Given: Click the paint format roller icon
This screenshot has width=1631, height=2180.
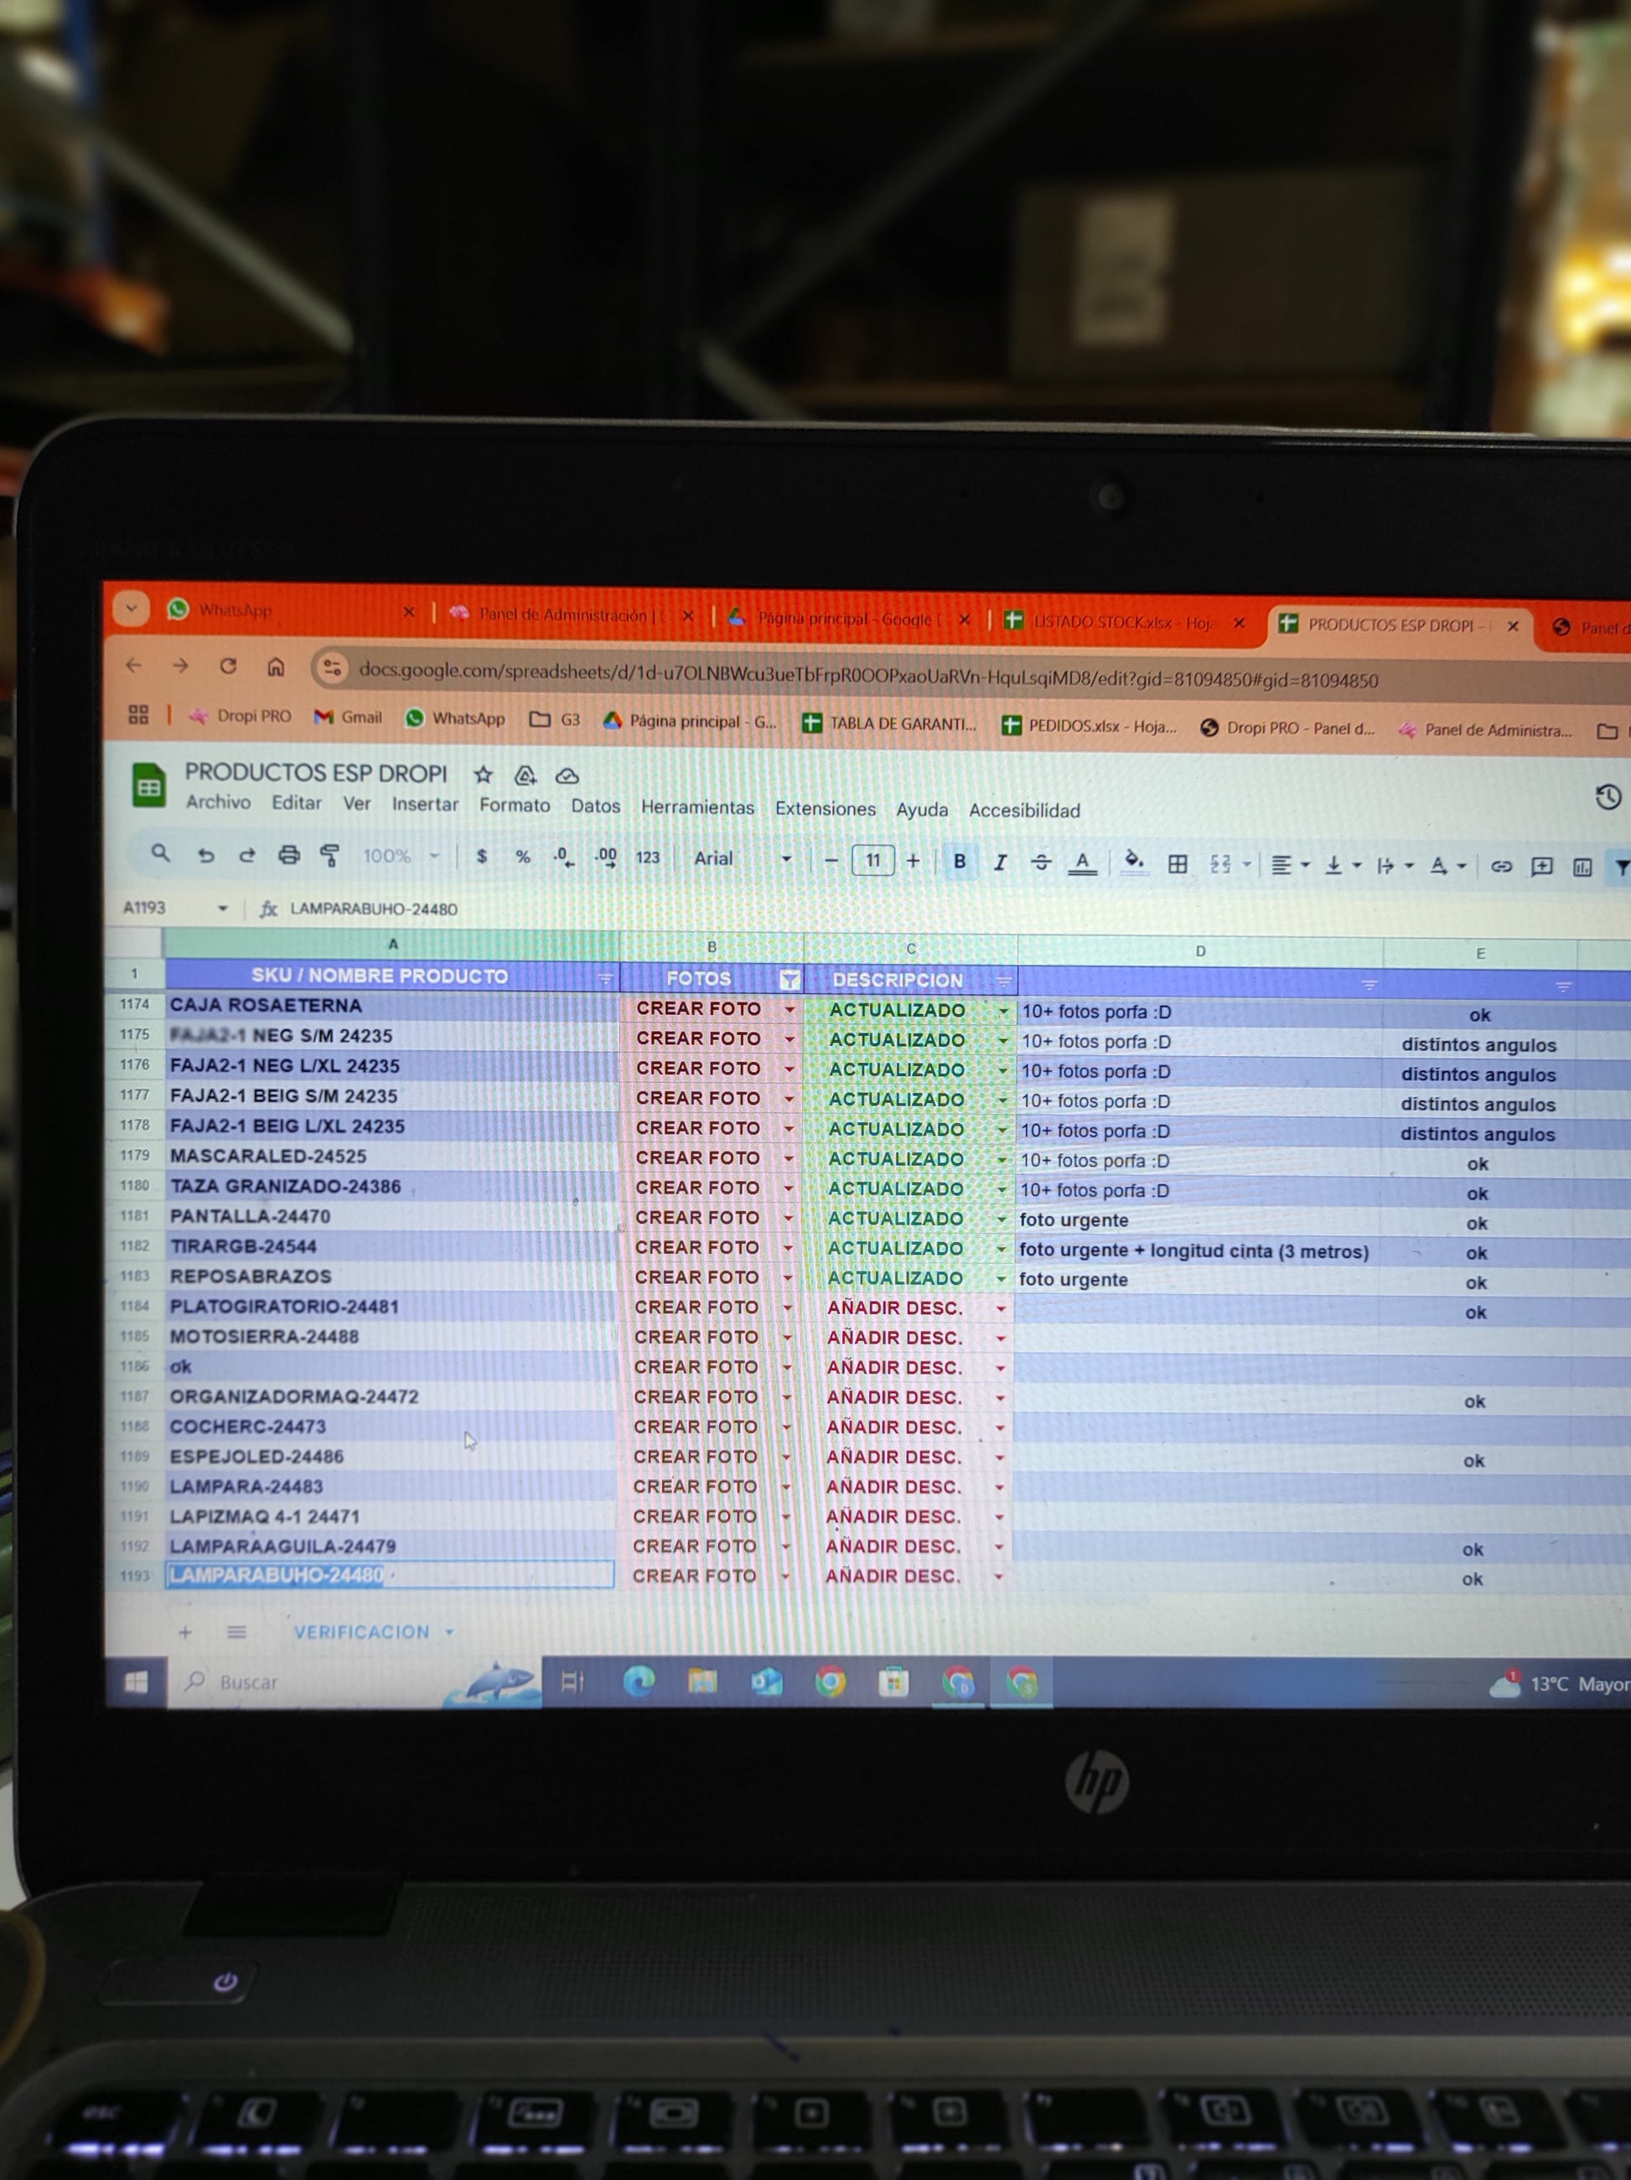Looking at the screenshot, I should point(329,856).
